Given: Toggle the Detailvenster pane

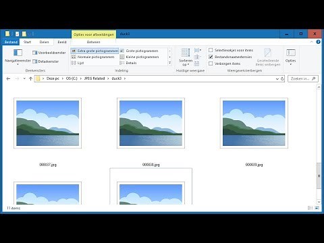Looking at the screenshot, I should click(46, 61).
